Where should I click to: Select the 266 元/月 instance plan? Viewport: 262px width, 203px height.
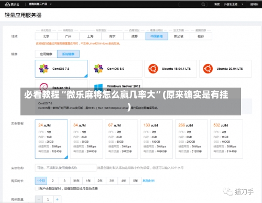click(x=191, y=139)
